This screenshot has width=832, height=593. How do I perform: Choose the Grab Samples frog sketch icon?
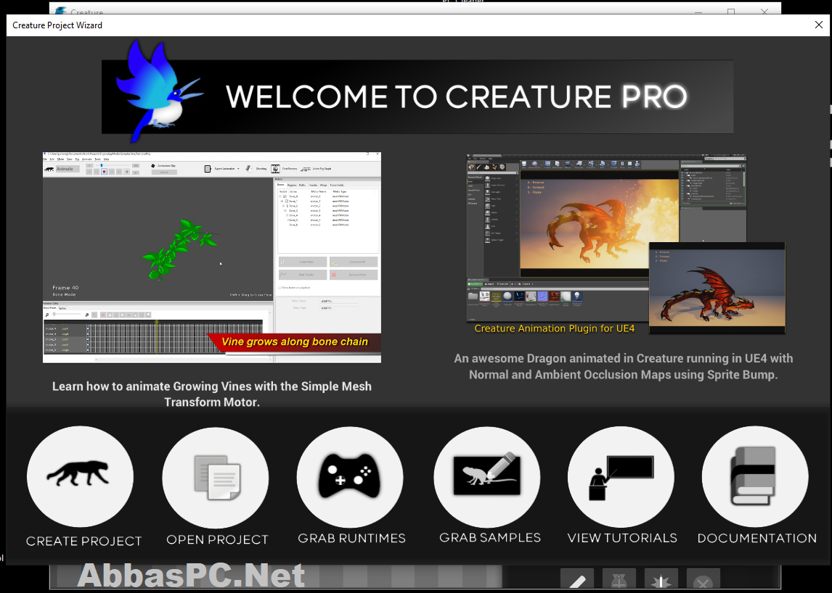click(487, 477)
